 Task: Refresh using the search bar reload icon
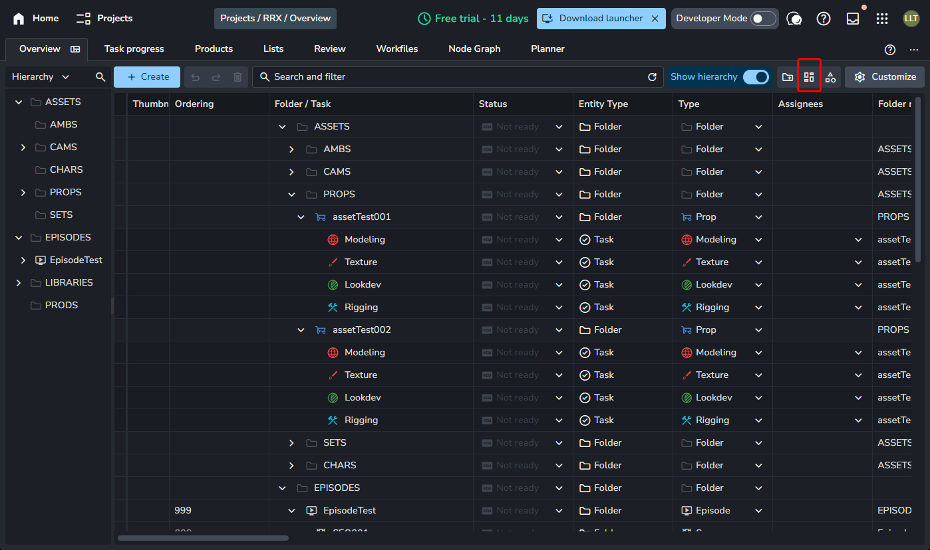[x=652, y=77]
